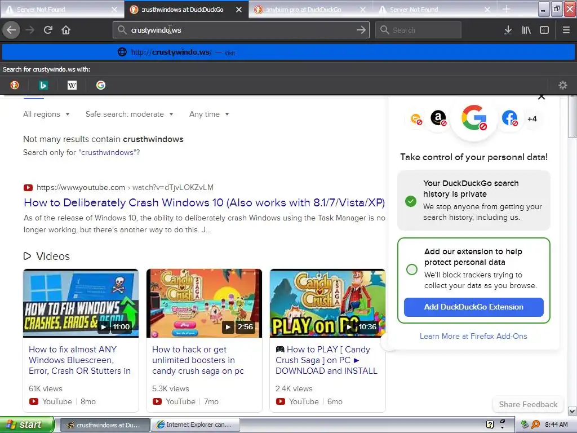Search with Google one-off engine icon
This screenshot has width=577, height=433.
[x=100, y=86]
